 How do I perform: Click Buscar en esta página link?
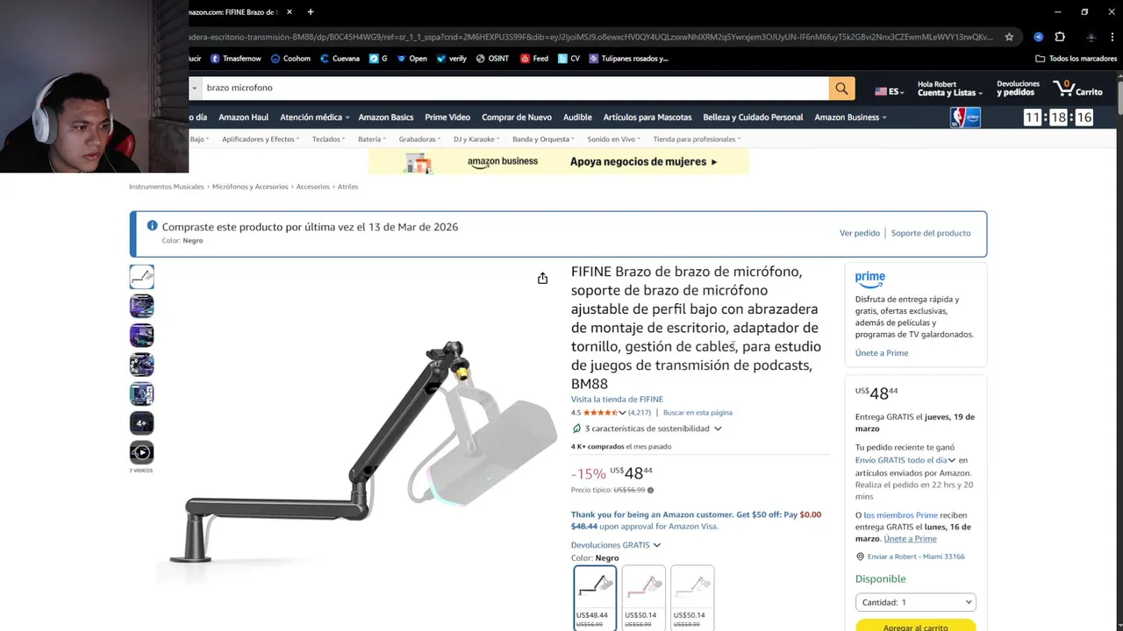click(697, 413)
